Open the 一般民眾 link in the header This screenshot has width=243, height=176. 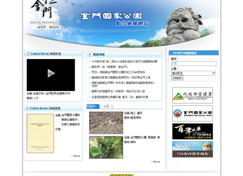41,27
